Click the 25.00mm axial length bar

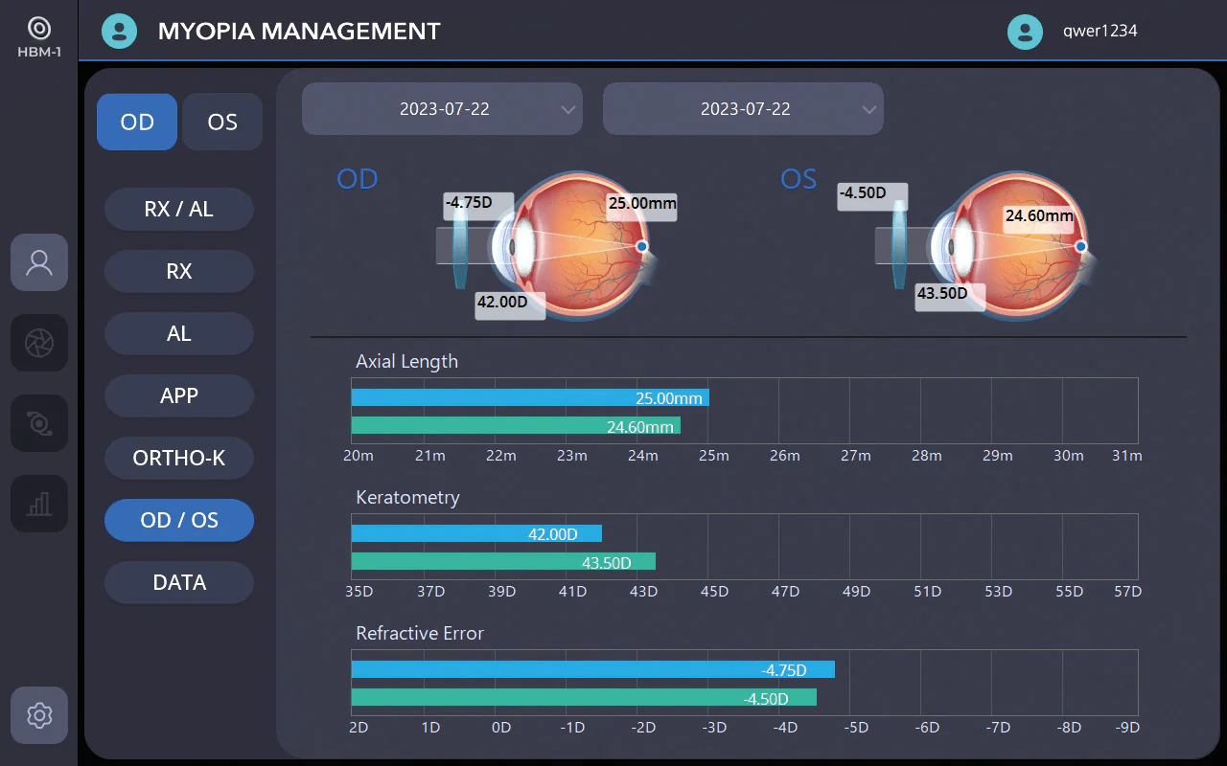click(530, 397)
